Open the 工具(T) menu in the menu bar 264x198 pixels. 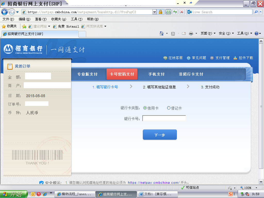[77, 19]
